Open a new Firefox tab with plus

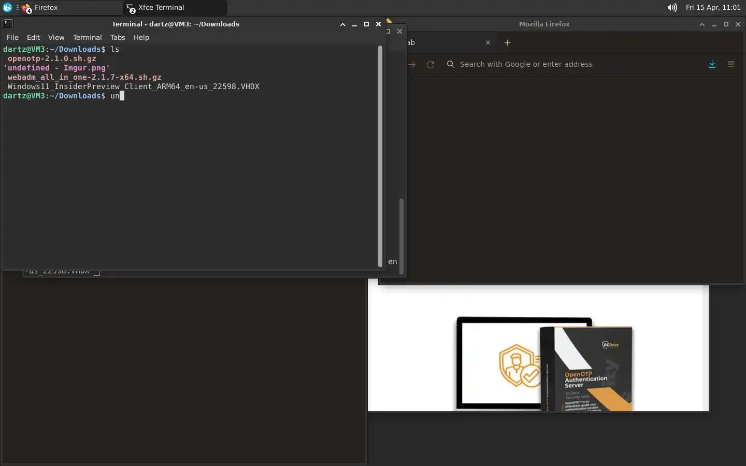tap(507, 42)
